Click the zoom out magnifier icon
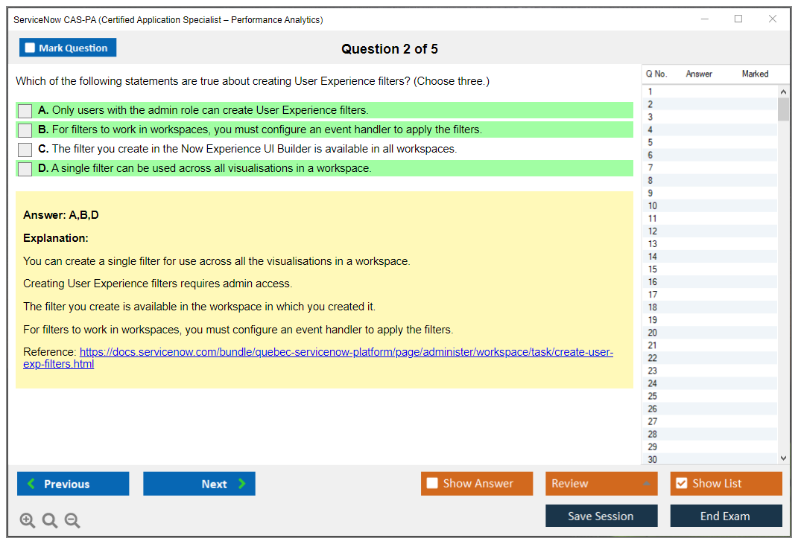The image size is (801, 547). pos(72,521)
